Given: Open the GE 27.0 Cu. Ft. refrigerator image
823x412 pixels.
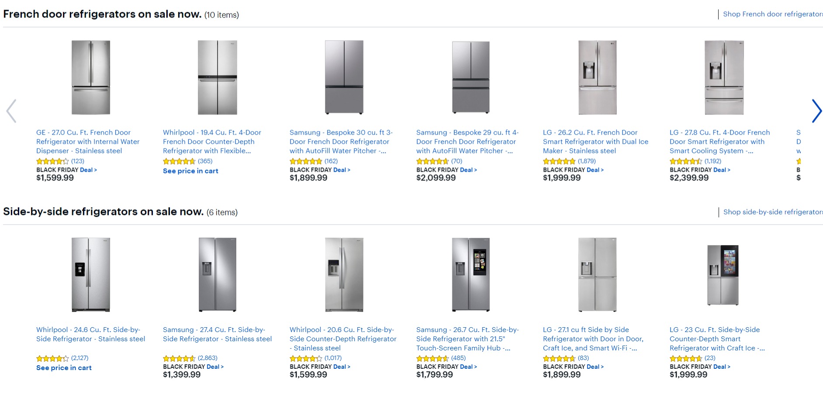Looking at the screenshot, I should point(91,78).
